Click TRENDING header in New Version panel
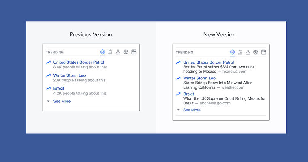 tap(184, 53)
